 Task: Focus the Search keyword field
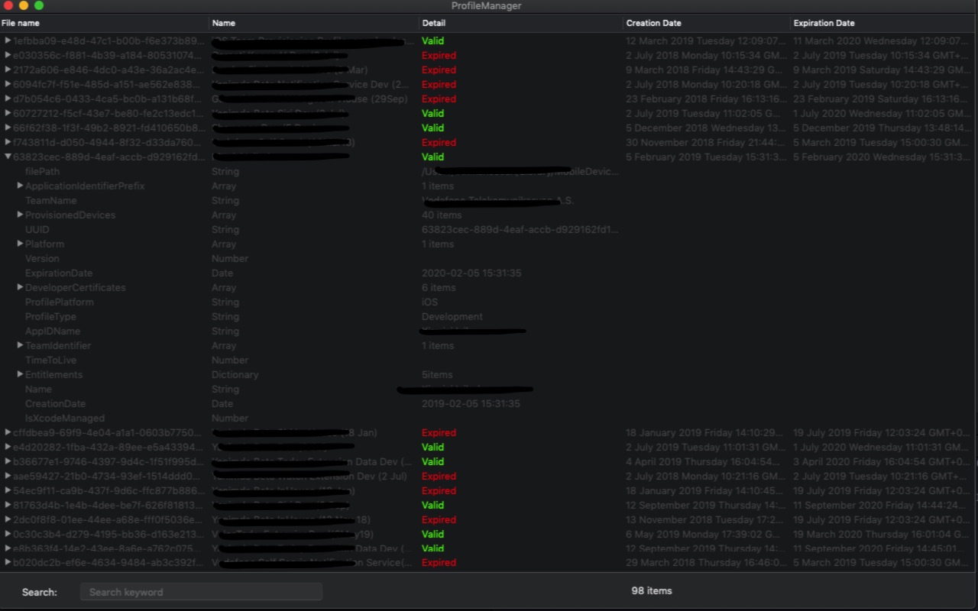(x=201, y=592)
